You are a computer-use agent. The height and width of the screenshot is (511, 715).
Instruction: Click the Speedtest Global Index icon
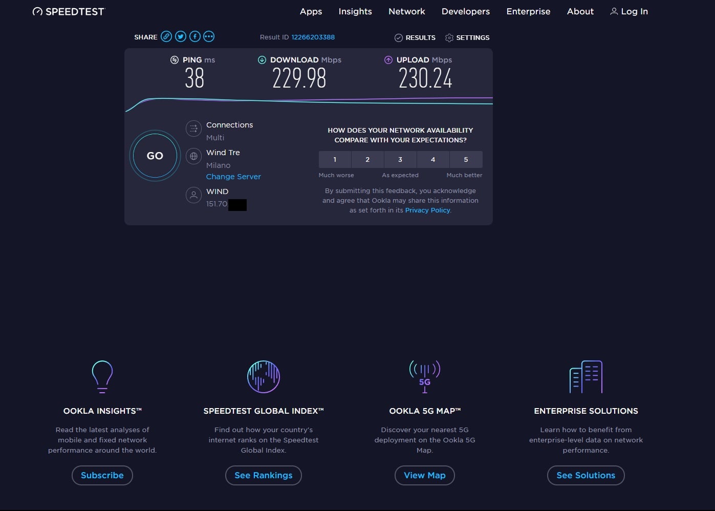coord(264,377)
